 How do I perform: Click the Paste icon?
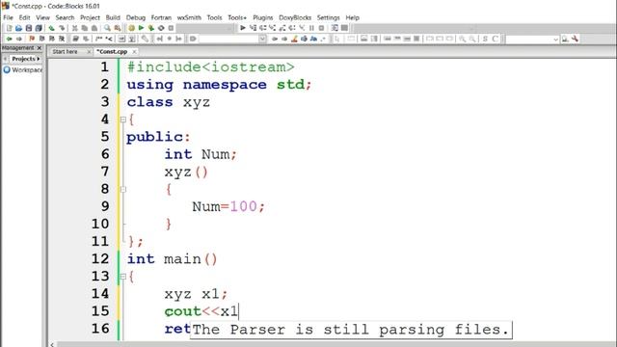[x=94, y=28]
